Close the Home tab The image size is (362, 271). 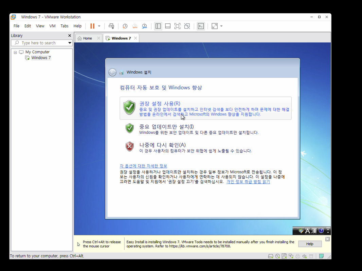coord(98,38)
